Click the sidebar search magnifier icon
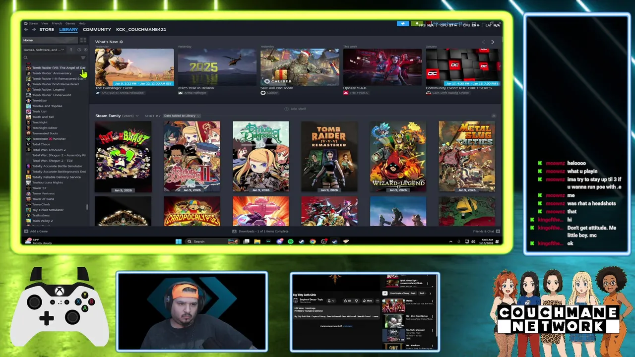Screen dimensions: 635x357 coord(26,58)
